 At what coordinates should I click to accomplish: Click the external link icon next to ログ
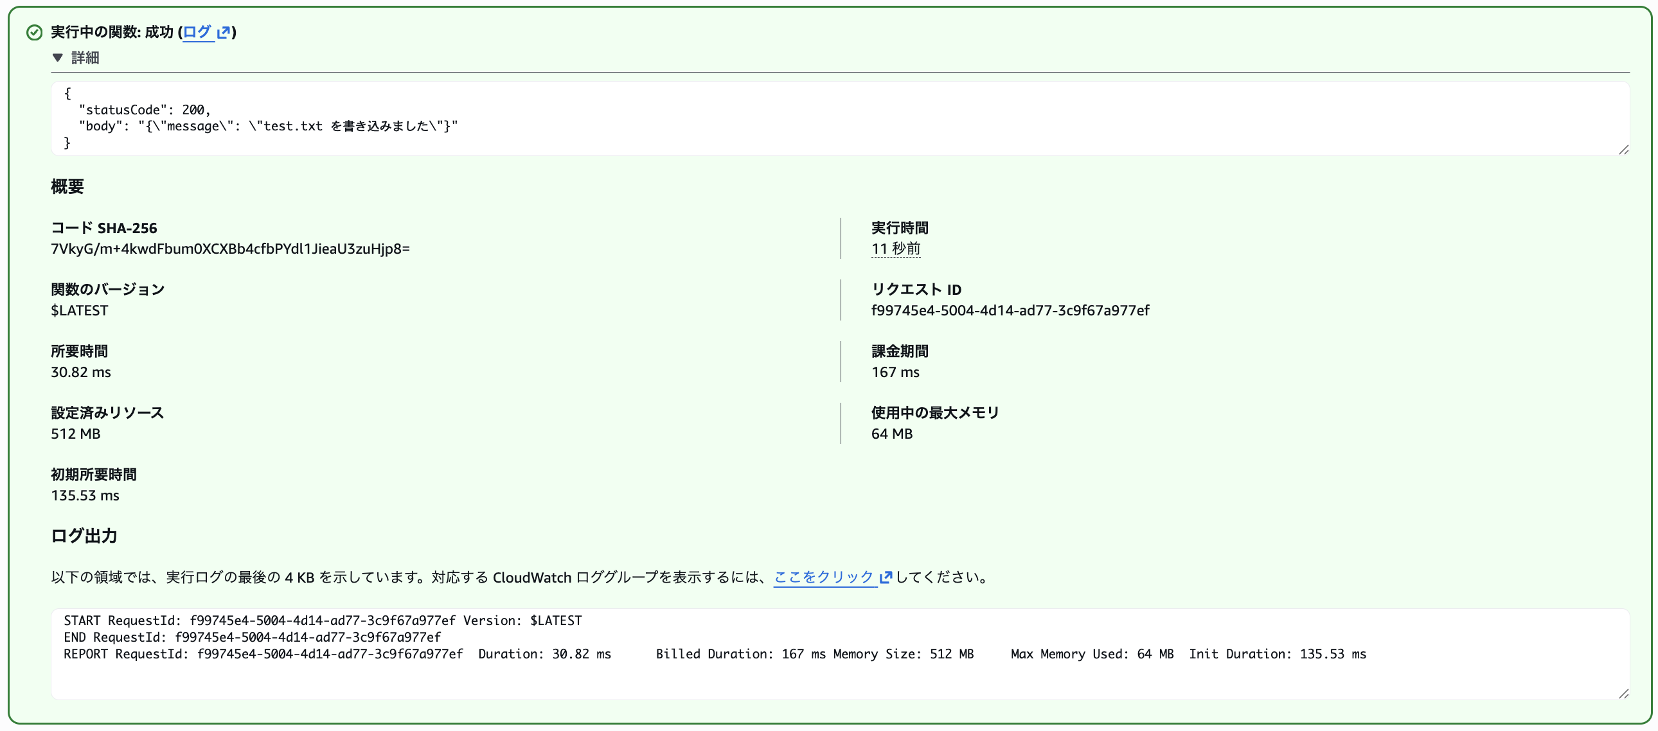point(224,32)
